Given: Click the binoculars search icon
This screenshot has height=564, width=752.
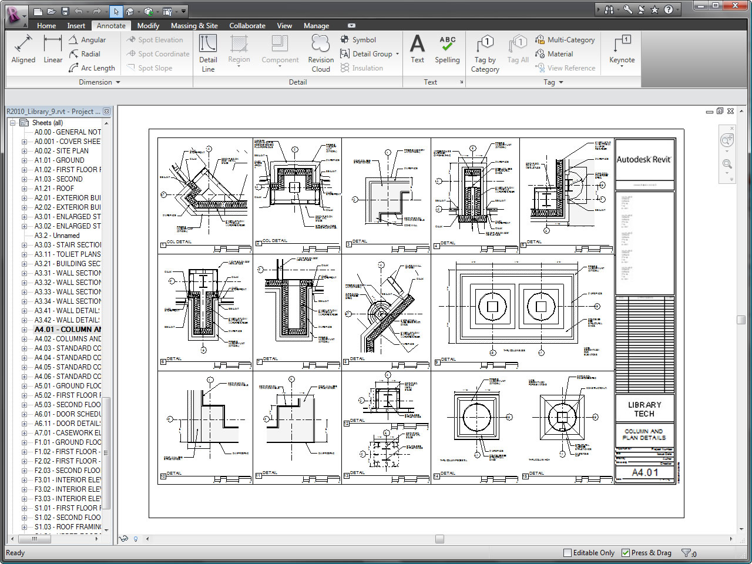Looking at the screenshot, I should (x=609, y=9).
